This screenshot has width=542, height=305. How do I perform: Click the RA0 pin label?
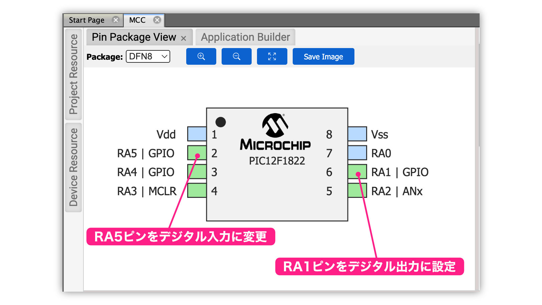point(381,153)
